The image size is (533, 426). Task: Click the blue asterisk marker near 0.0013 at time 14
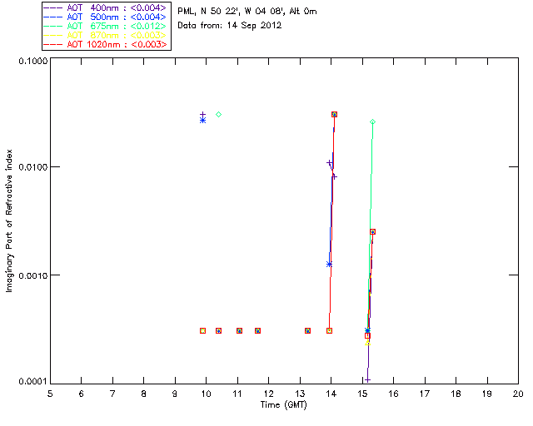coord(329,265)
